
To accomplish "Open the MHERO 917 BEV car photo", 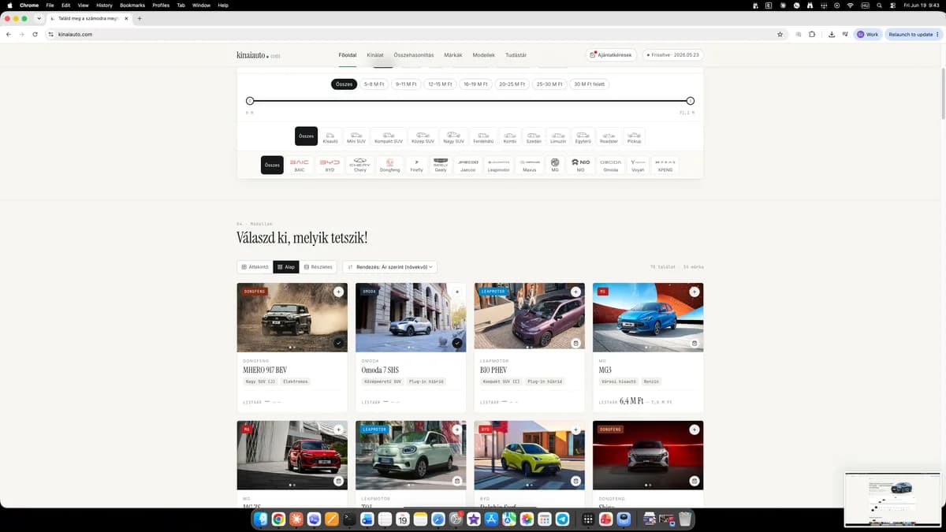I will point(292,318).
